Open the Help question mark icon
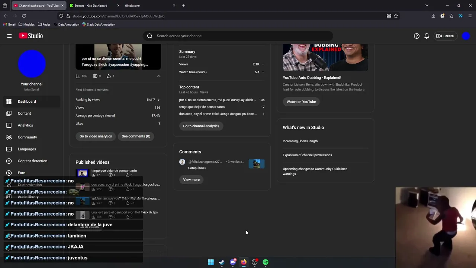The image size is (476, 268). [x=416, y=36]
